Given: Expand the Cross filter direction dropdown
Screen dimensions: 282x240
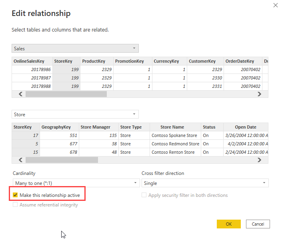Looking at the screenshot, I should tap(205, 183).
